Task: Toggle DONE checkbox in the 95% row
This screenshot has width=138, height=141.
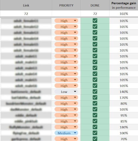Action: [95, 115]
